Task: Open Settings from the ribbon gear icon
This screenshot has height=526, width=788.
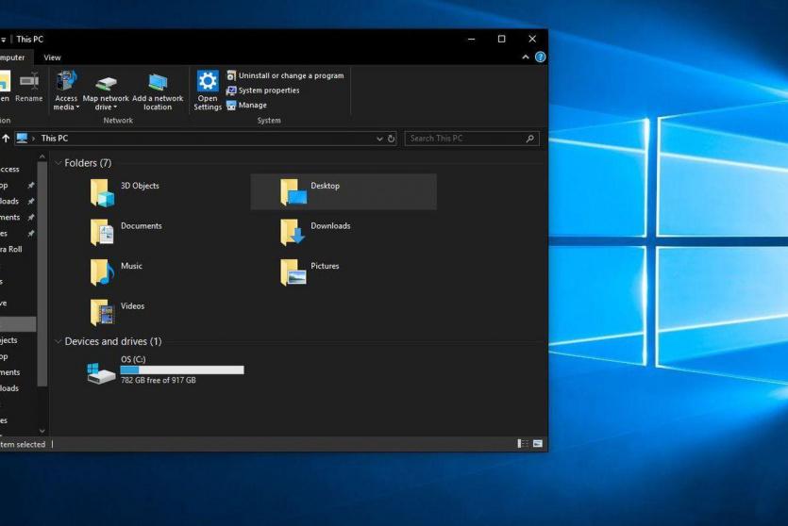Action: (208, 83)
